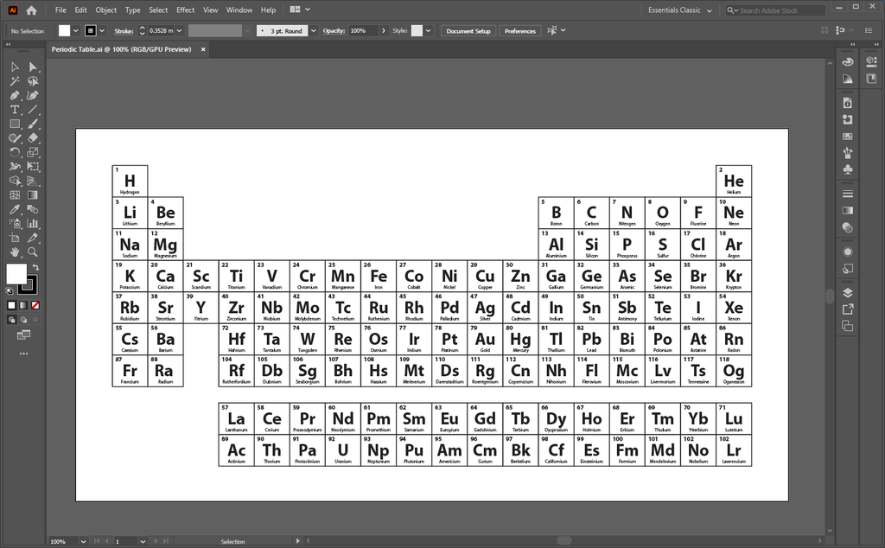The image size is (885, 548).
Task: Click the Home icon
Action: point(32,10)
